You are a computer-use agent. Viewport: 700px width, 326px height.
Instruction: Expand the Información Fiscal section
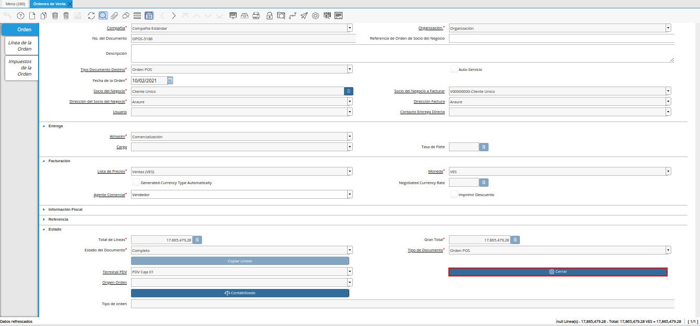[65, 209]
